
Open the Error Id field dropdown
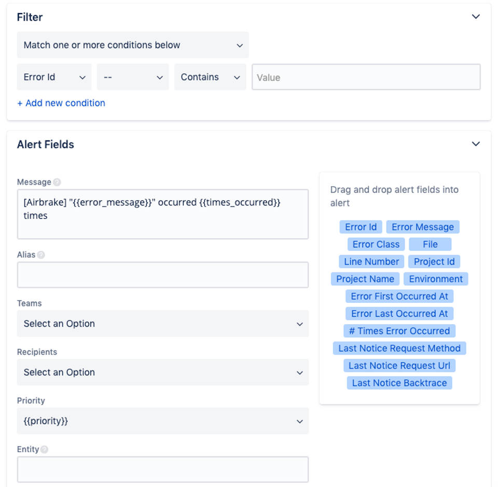coord(54,77)
